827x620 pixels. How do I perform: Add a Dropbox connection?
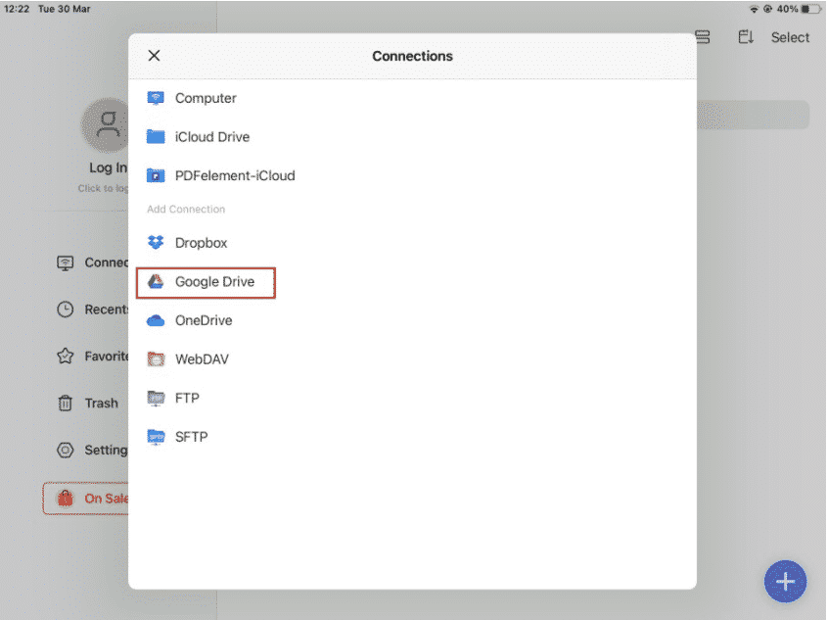coord(201,243)
